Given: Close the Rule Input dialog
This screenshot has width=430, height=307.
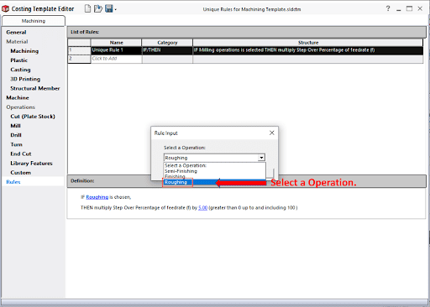Looking at the screenshot, I should pyautogui.click(x=271, y=133).
